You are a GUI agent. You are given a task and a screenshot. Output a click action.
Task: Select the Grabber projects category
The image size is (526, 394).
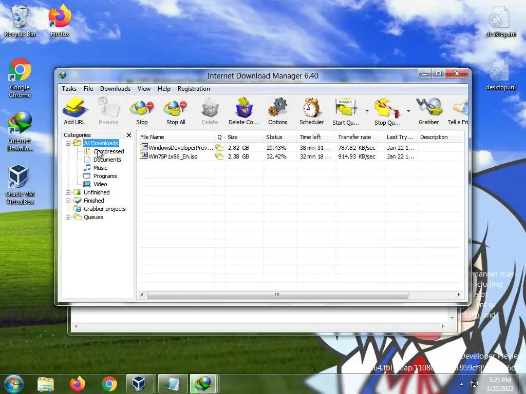(x=105, y=209)
